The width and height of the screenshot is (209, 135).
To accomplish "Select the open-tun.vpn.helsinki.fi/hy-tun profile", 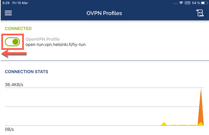I will (x=55, y=45).
